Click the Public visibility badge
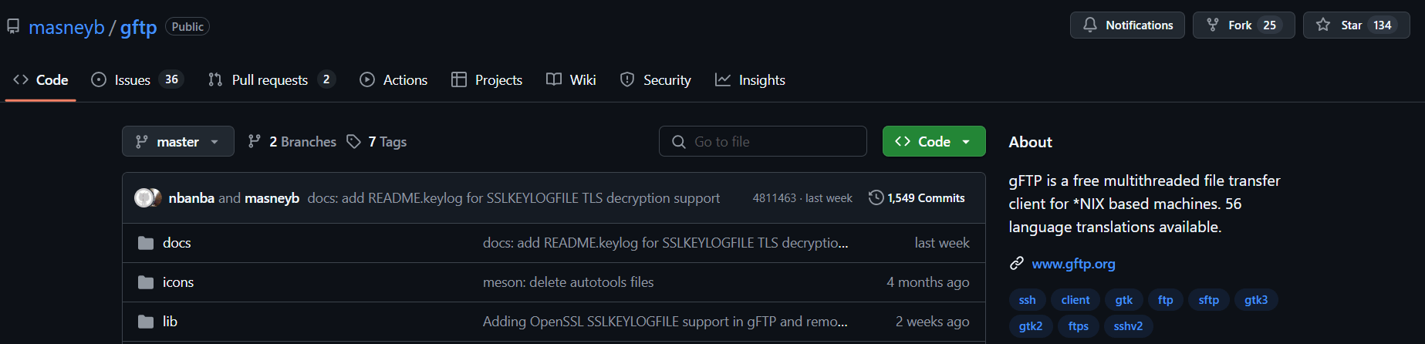The image size is (1425, 344). tap(187, 27)
